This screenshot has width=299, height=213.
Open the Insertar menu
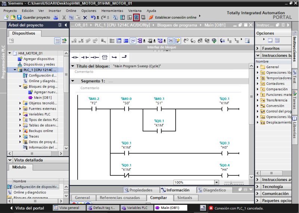point(55,11)
